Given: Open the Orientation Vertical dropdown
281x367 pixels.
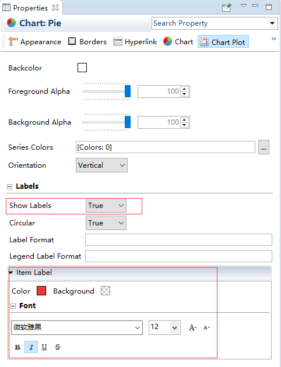Looking at the screenshot, I should tap(101, 165).
